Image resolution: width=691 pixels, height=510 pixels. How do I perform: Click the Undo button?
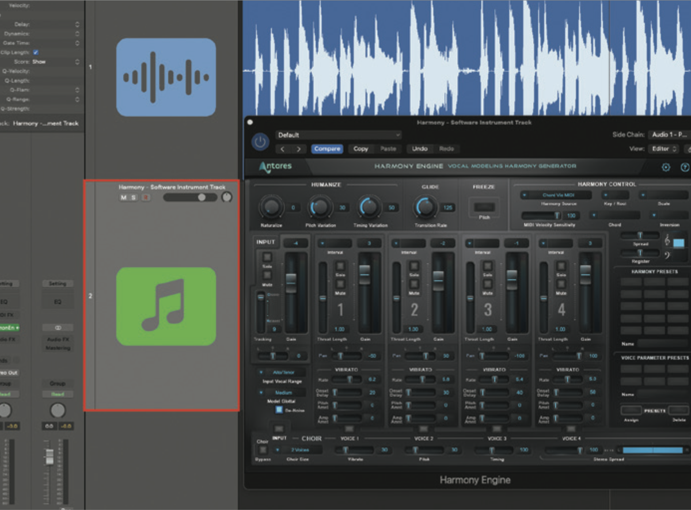(x=420, y=149)
